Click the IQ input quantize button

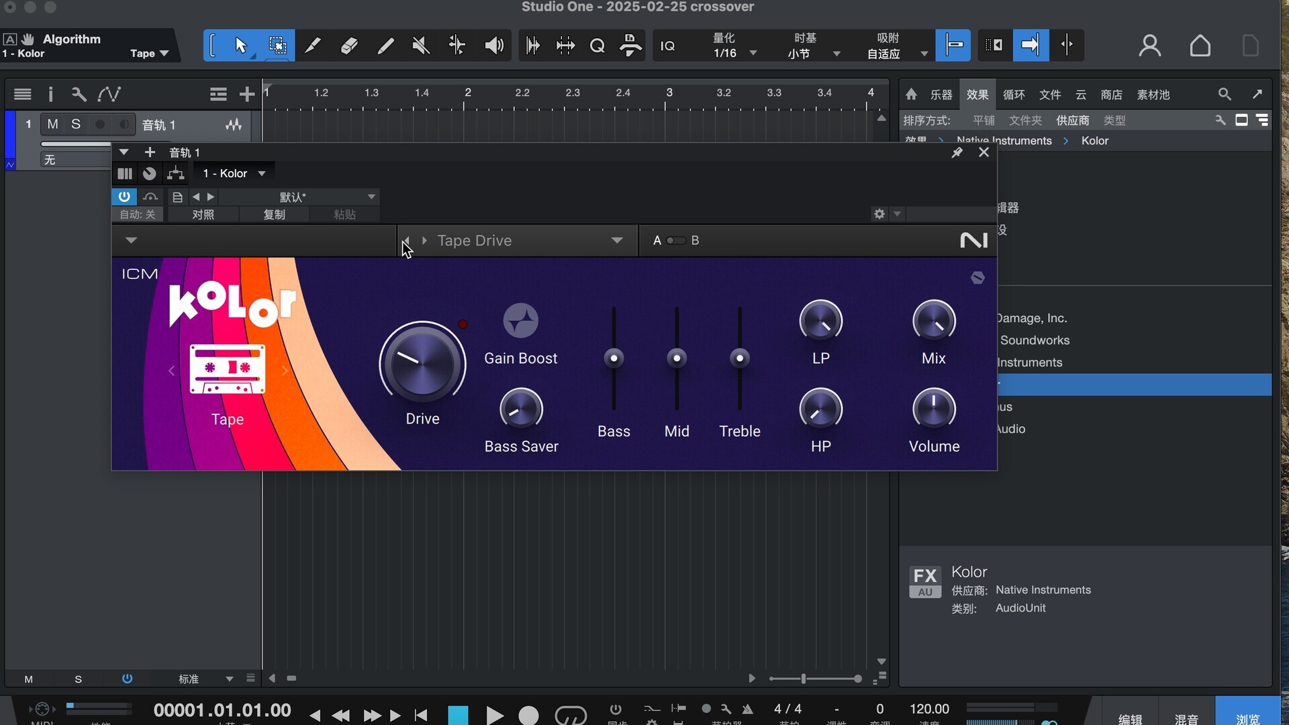pyautogui.click(x=667, y=46)
